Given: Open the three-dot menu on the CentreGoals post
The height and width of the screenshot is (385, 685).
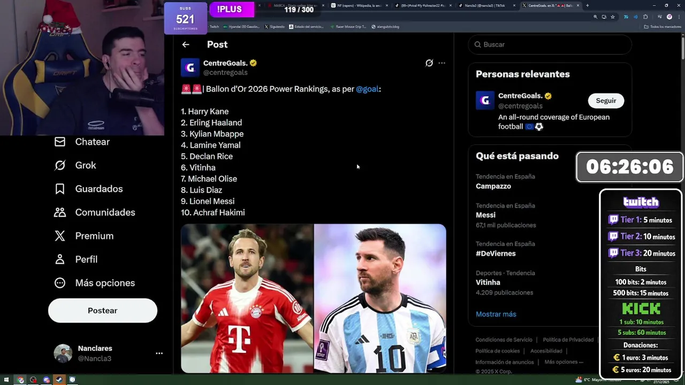Looking at the screenshot, I should pos(442,63).
